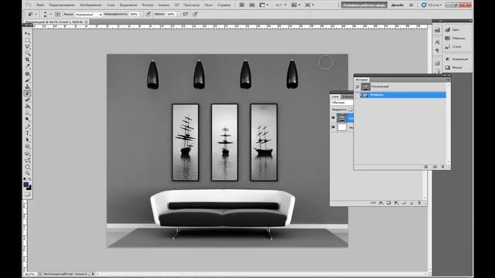Open the Режим blending mode dropdown
The image size is (495, 278).
point(89,15)
